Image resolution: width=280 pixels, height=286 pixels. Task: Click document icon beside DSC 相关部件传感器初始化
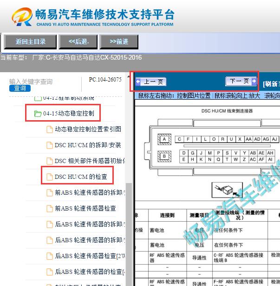(50, 161)
